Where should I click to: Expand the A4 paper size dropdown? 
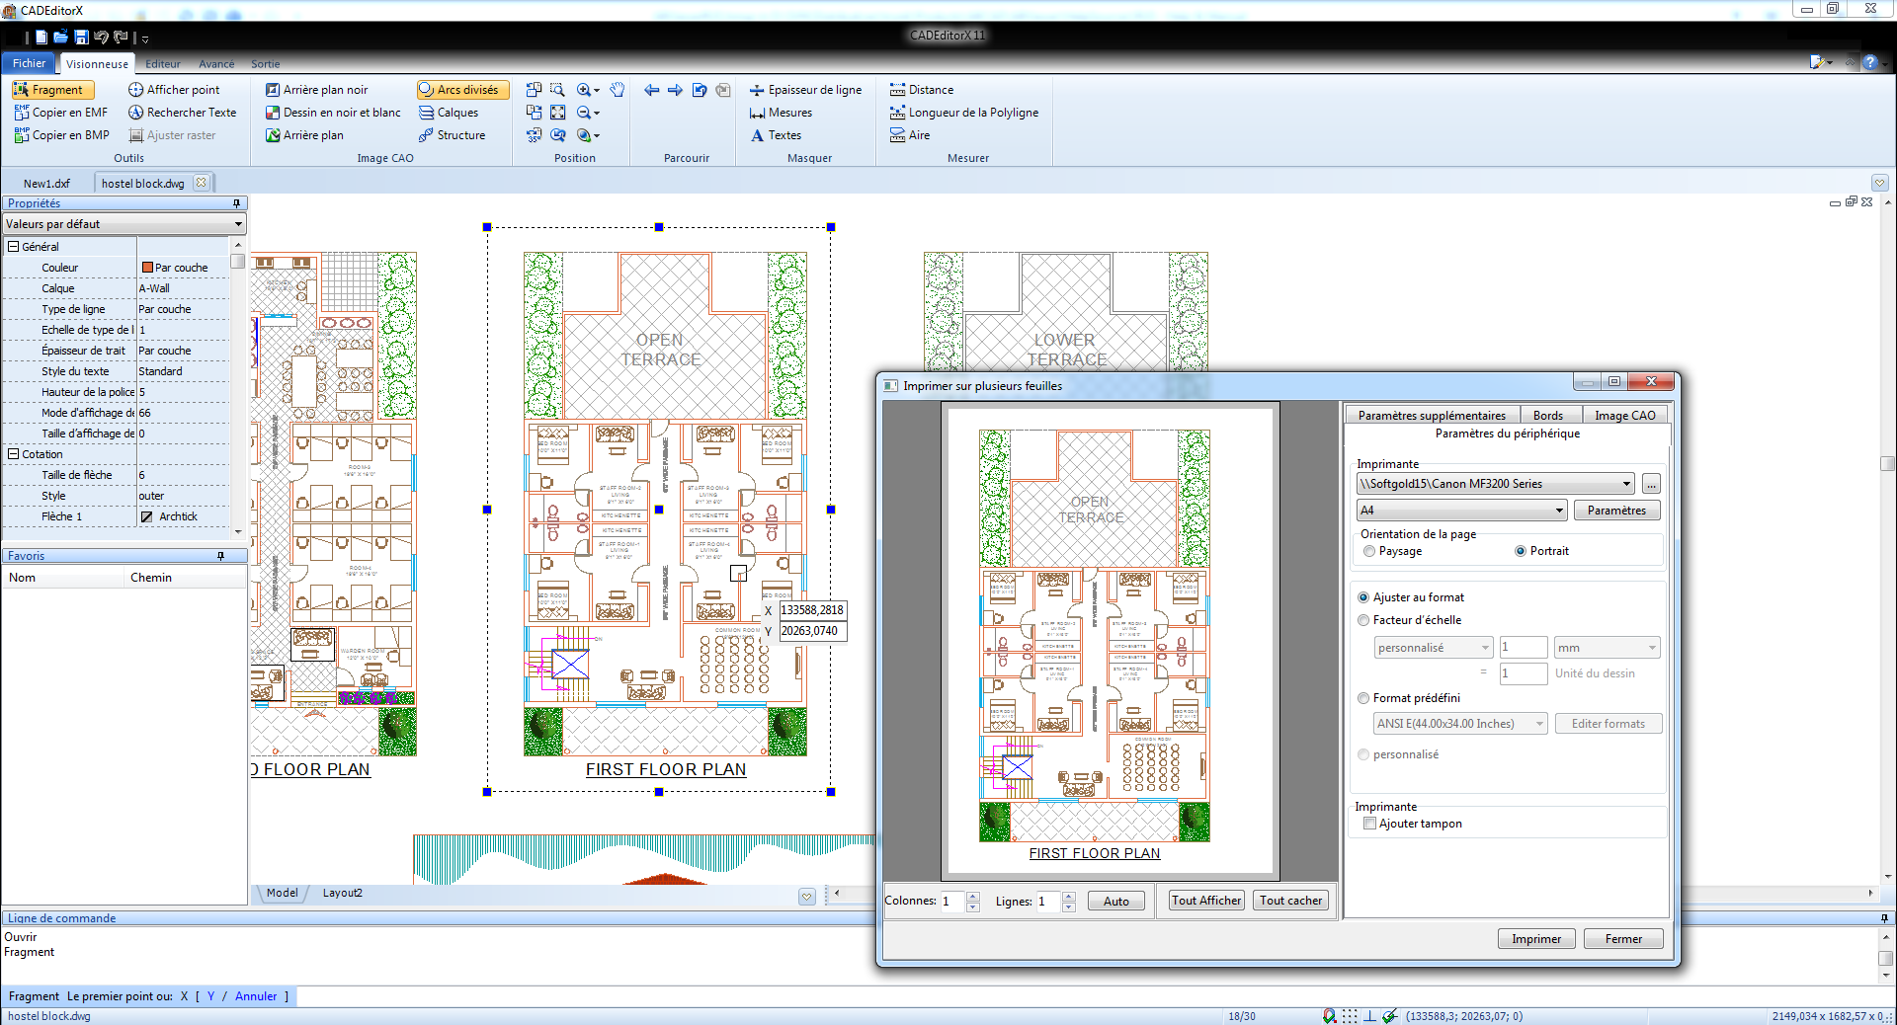click(1559, 511)
